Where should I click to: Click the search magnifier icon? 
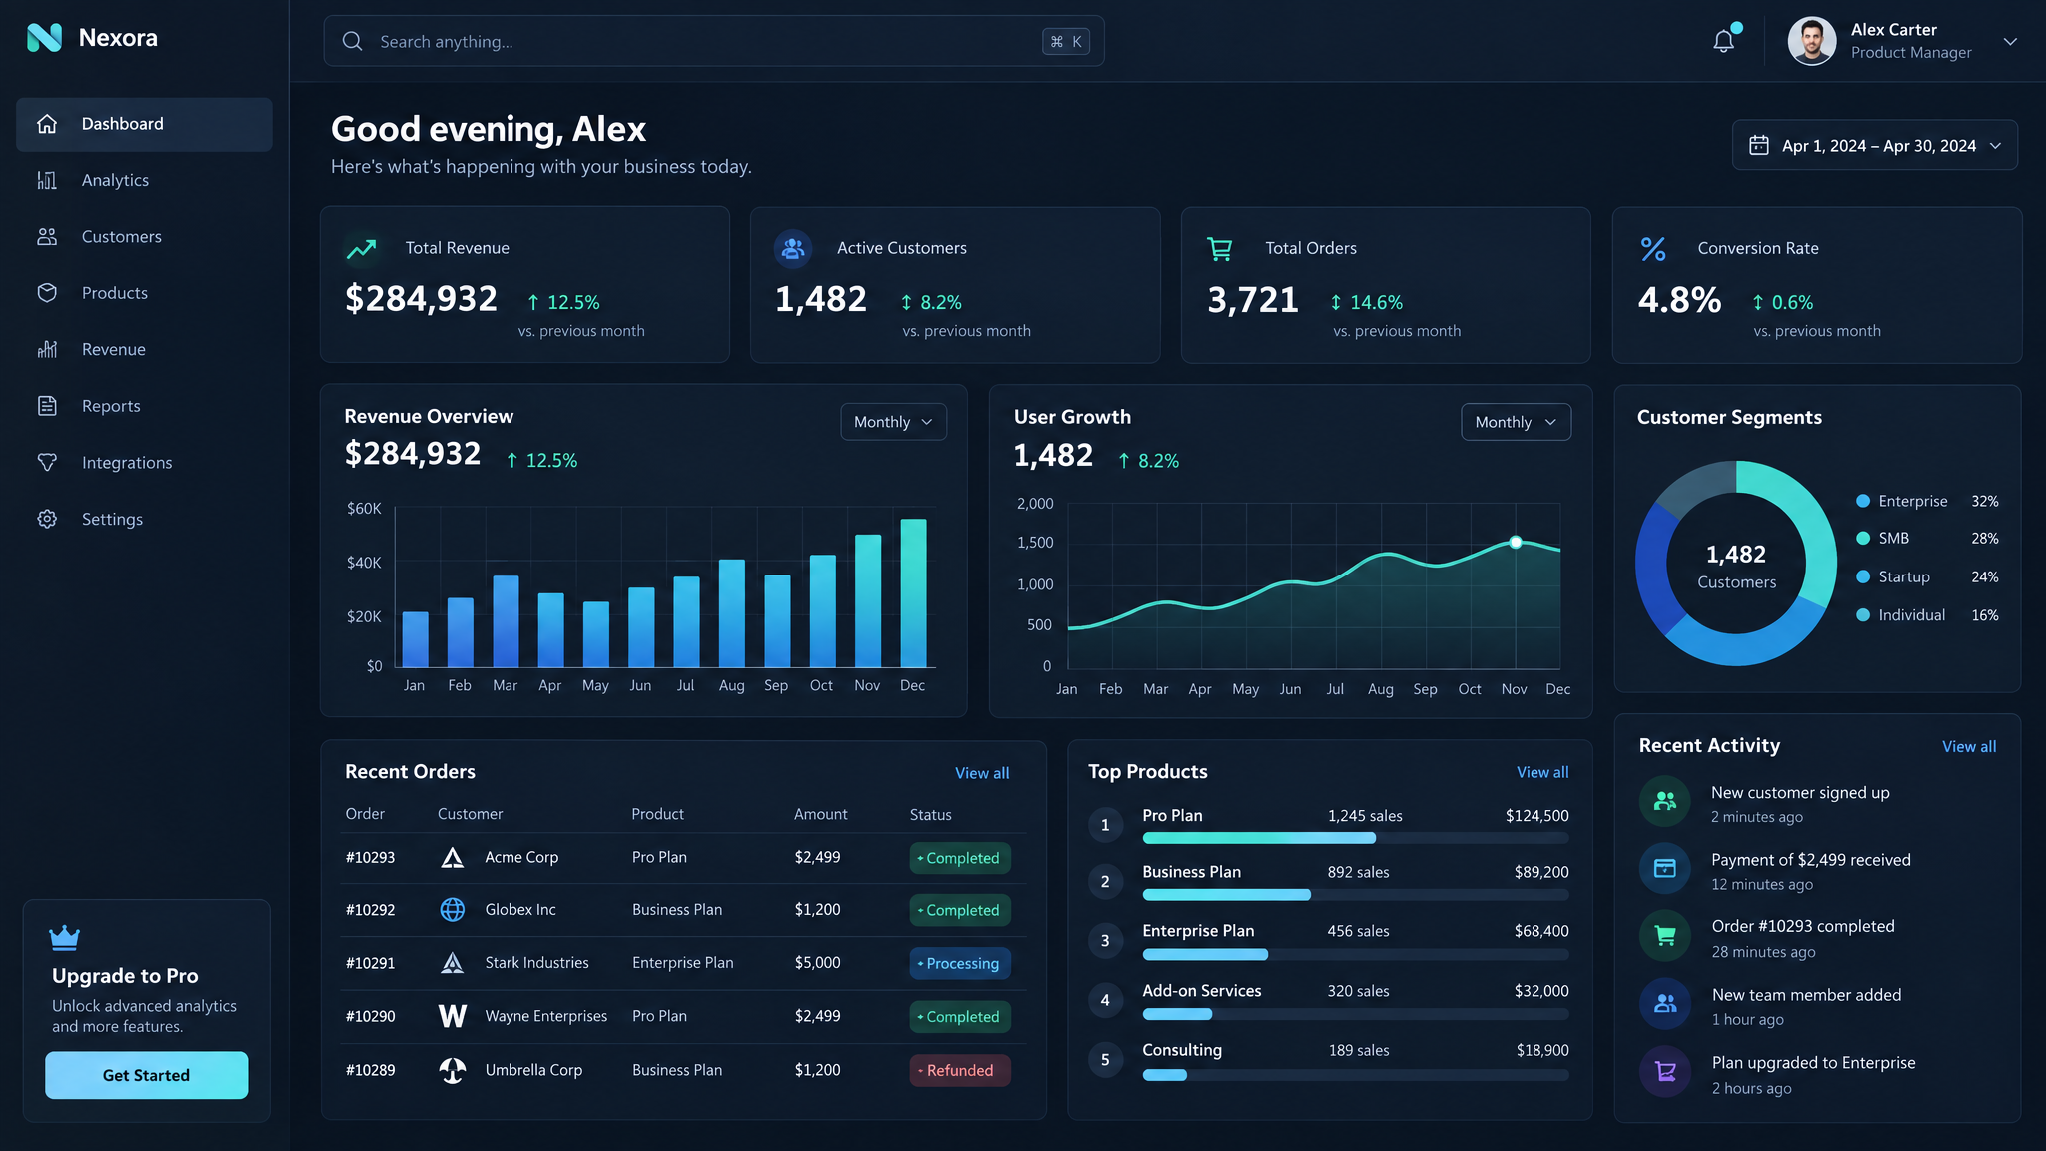click(352, 41)
